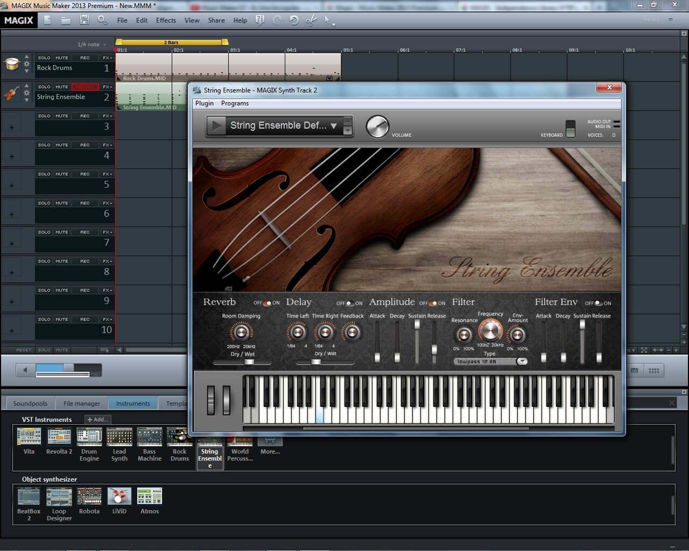Adjust the synth VOLUME knob
Image resolution: width=689 pixels, height=551 pixels.
click(377, 127)
